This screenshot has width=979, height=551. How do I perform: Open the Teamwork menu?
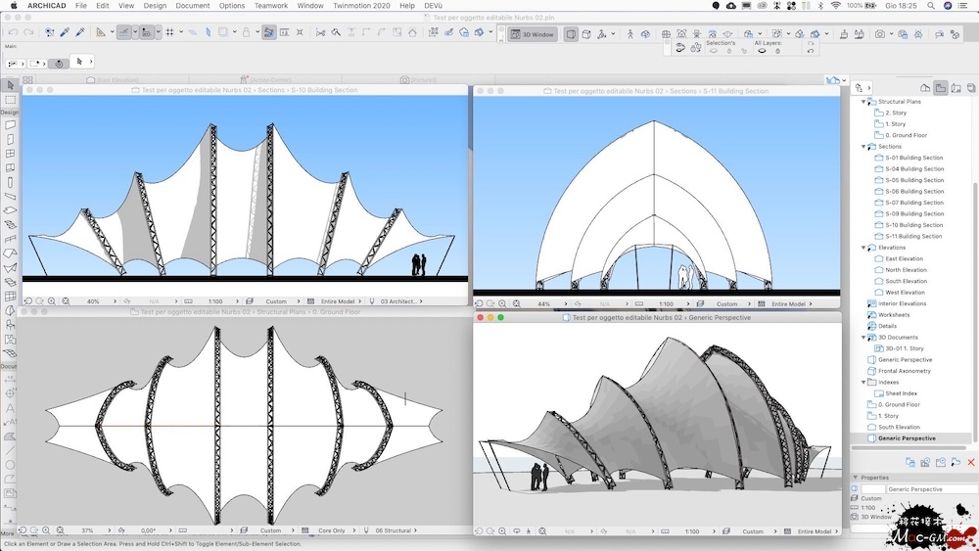(x=271, y=6)
